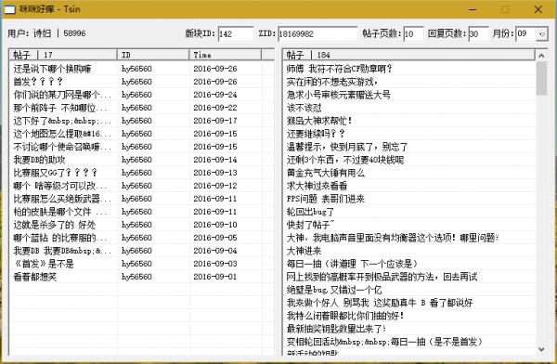Open the 月份 month dropdown arrow

click(x=542, y=34)
